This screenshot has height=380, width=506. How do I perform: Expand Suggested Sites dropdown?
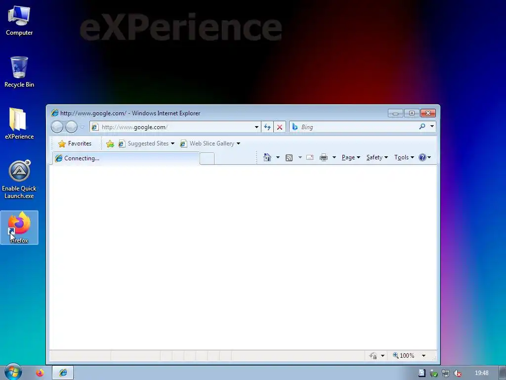172,143
